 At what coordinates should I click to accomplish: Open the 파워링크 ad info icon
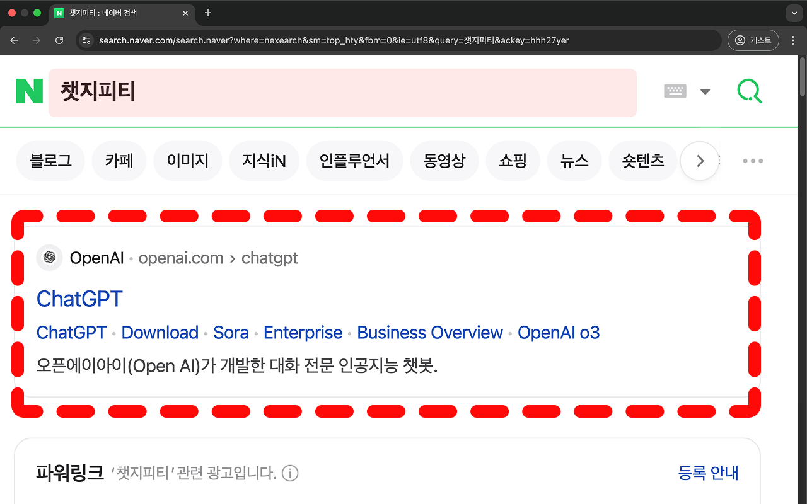290,473
